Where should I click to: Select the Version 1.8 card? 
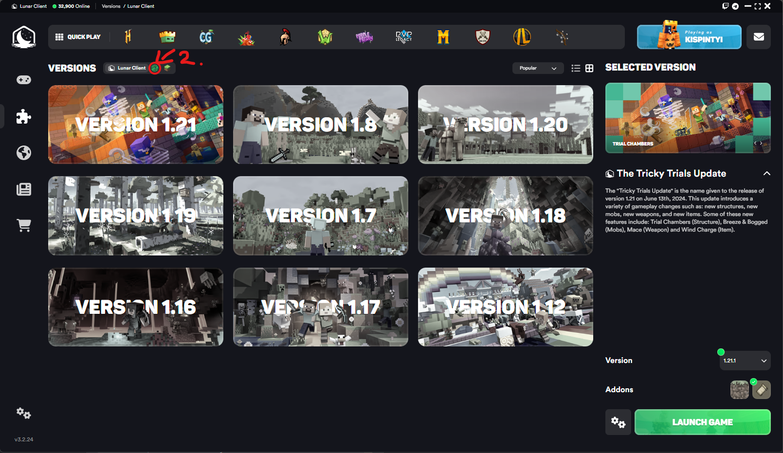[x=321, y=125]
